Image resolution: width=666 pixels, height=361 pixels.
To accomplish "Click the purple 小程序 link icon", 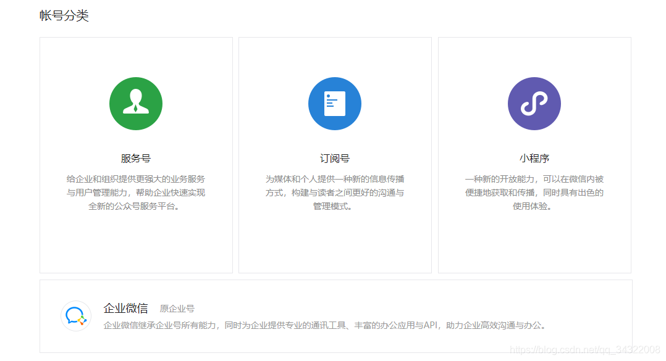I will [x=534, y=104].
